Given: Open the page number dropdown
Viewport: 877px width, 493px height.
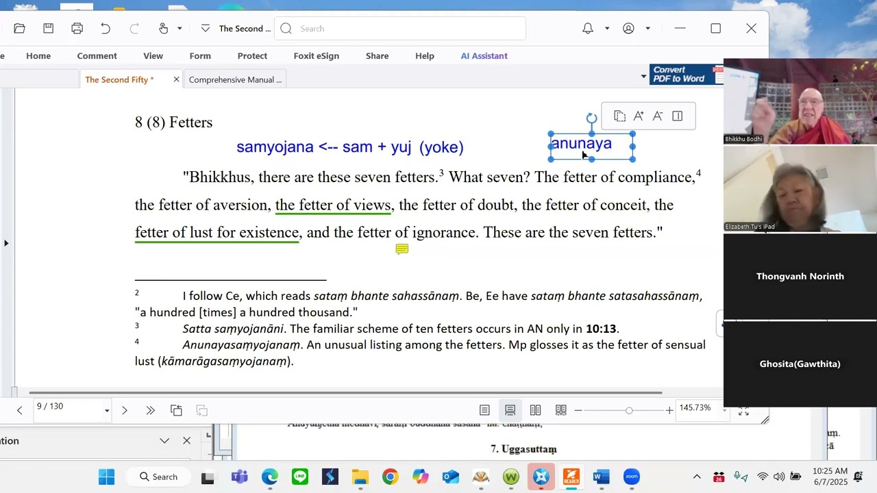Looking at the screenshot, I should tap(106, 411).
